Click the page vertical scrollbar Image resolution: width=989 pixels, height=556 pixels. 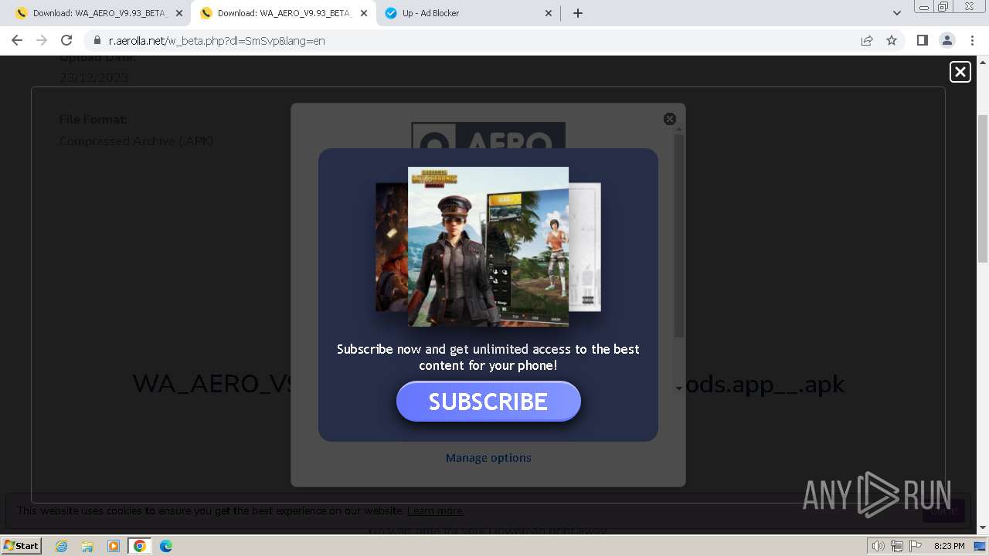[x=983, y=189]
